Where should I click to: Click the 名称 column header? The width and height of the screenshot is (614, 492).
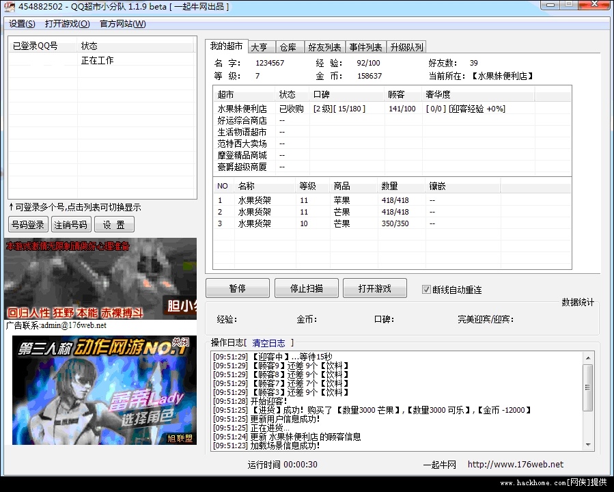tap(265, 186)
